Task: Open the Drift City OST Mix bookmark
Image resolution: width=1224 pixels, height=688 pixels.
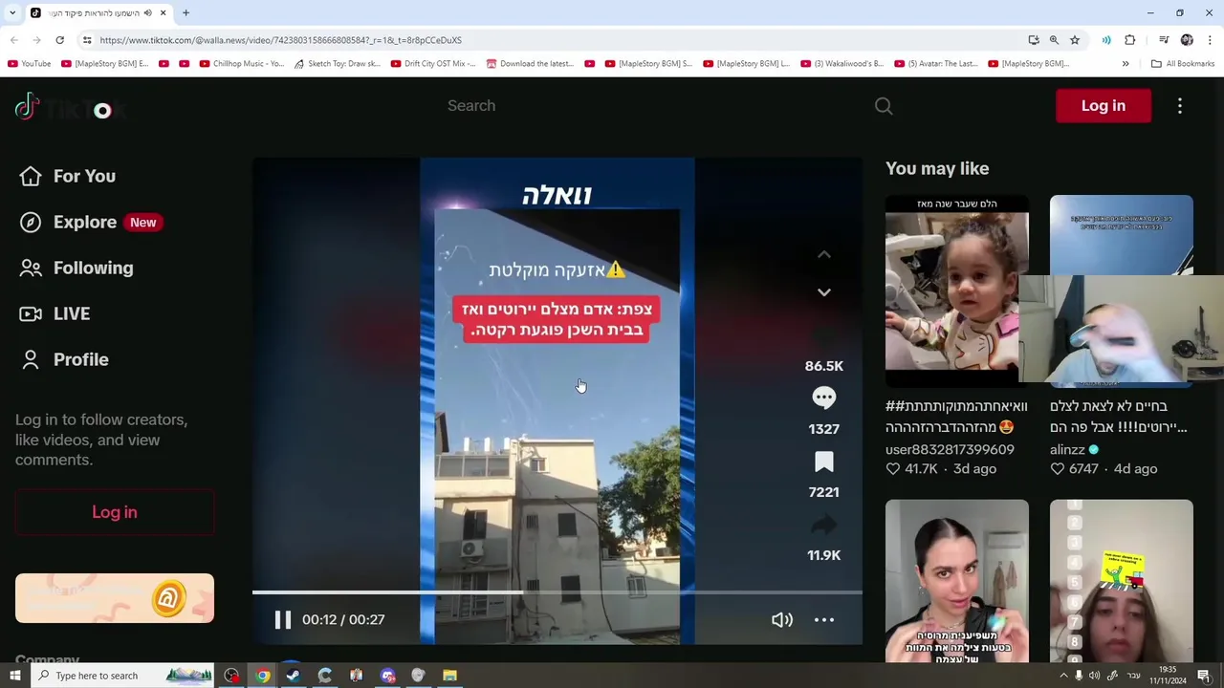Action: pos(433,64)
